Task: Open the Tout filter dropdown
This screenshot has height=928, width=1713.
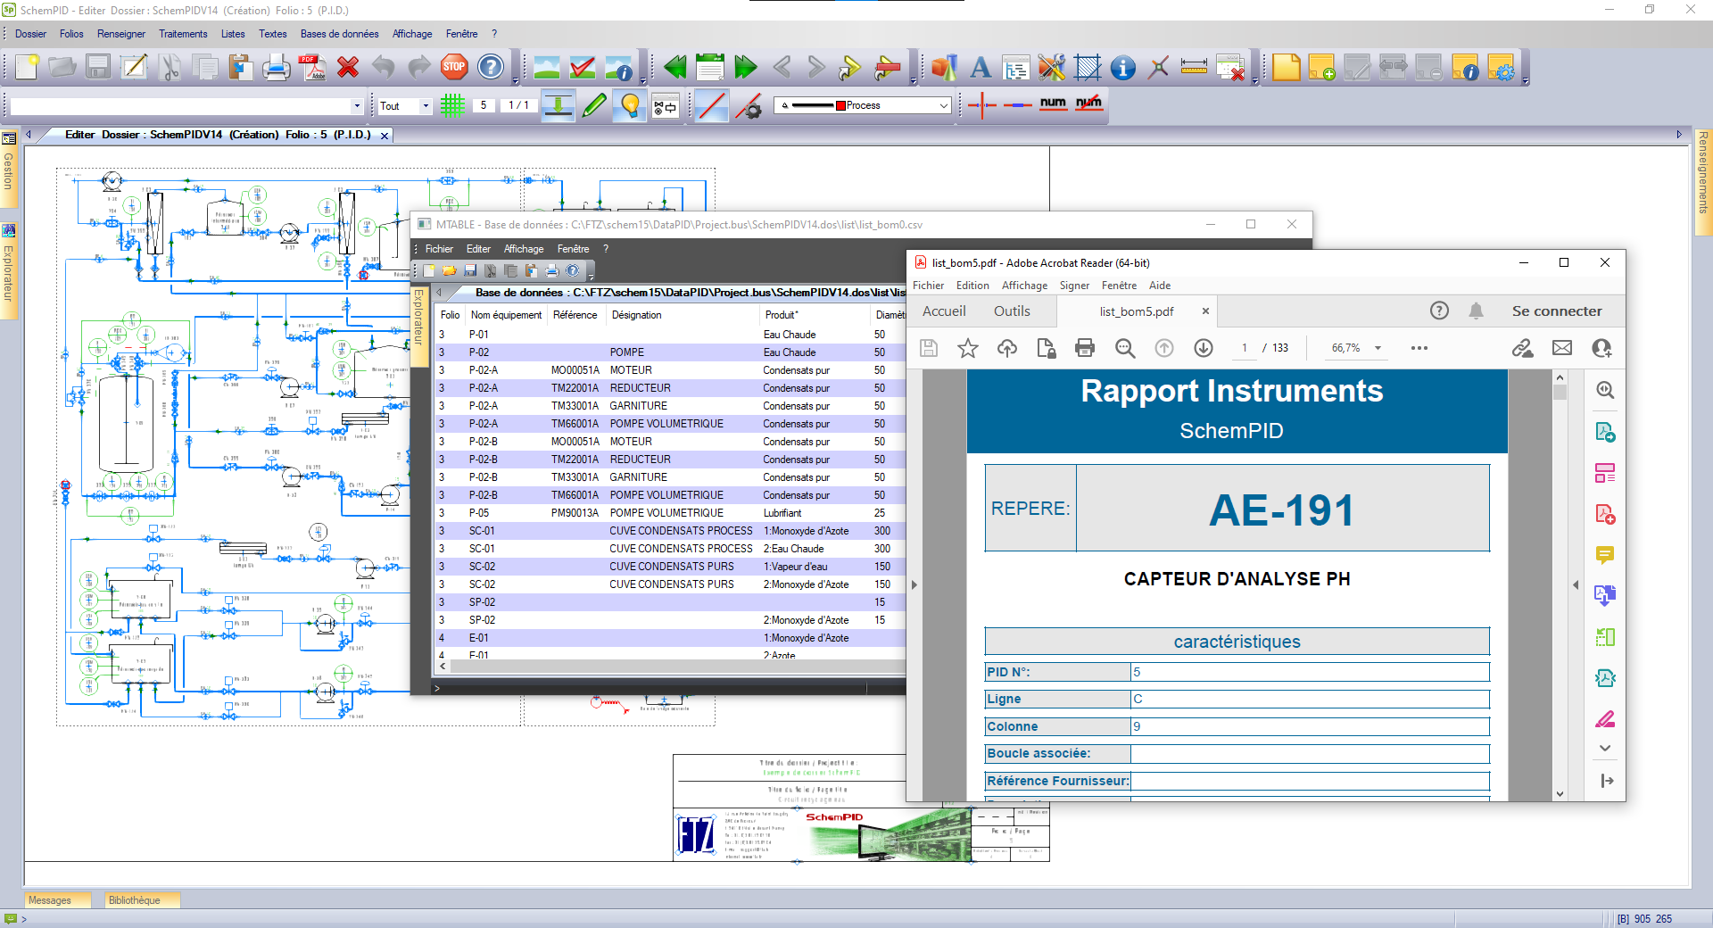Action: (426, 105)
